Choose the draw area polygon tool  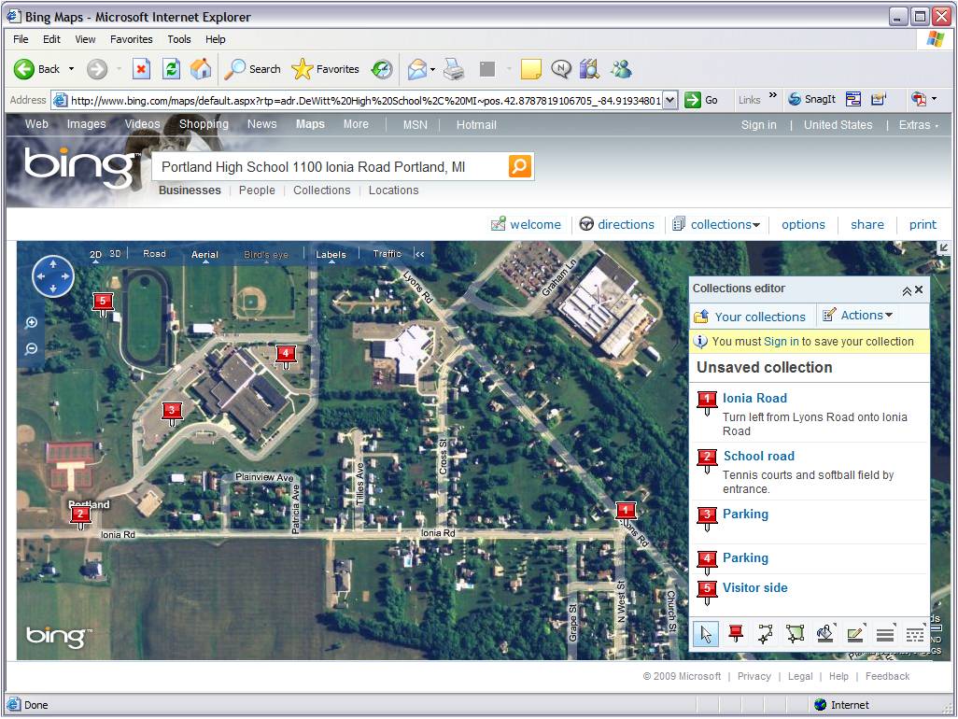point(795,633)
